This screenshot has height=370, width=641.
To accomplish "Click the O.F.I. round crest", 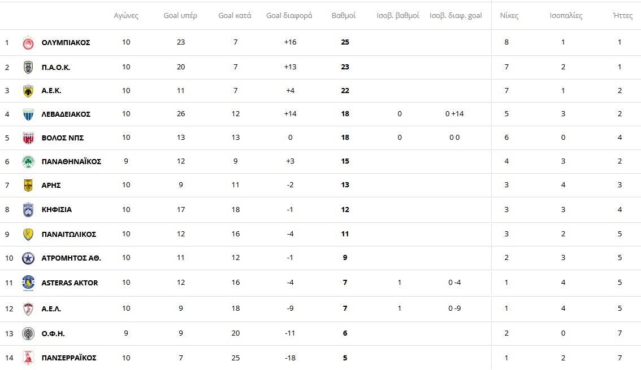I will pos(28,333).
